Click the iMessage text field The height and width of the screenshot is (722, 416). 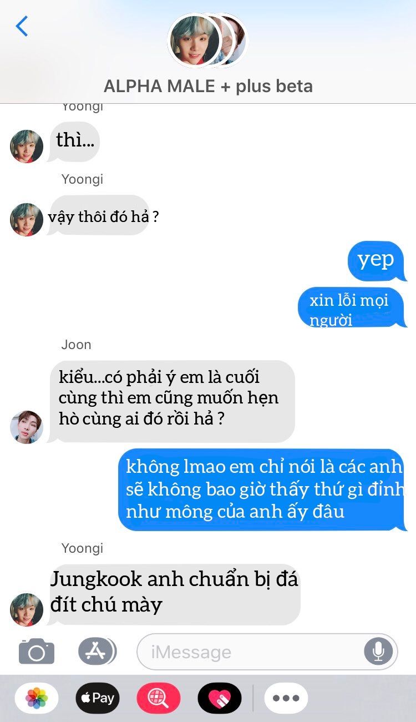[267, 652]
